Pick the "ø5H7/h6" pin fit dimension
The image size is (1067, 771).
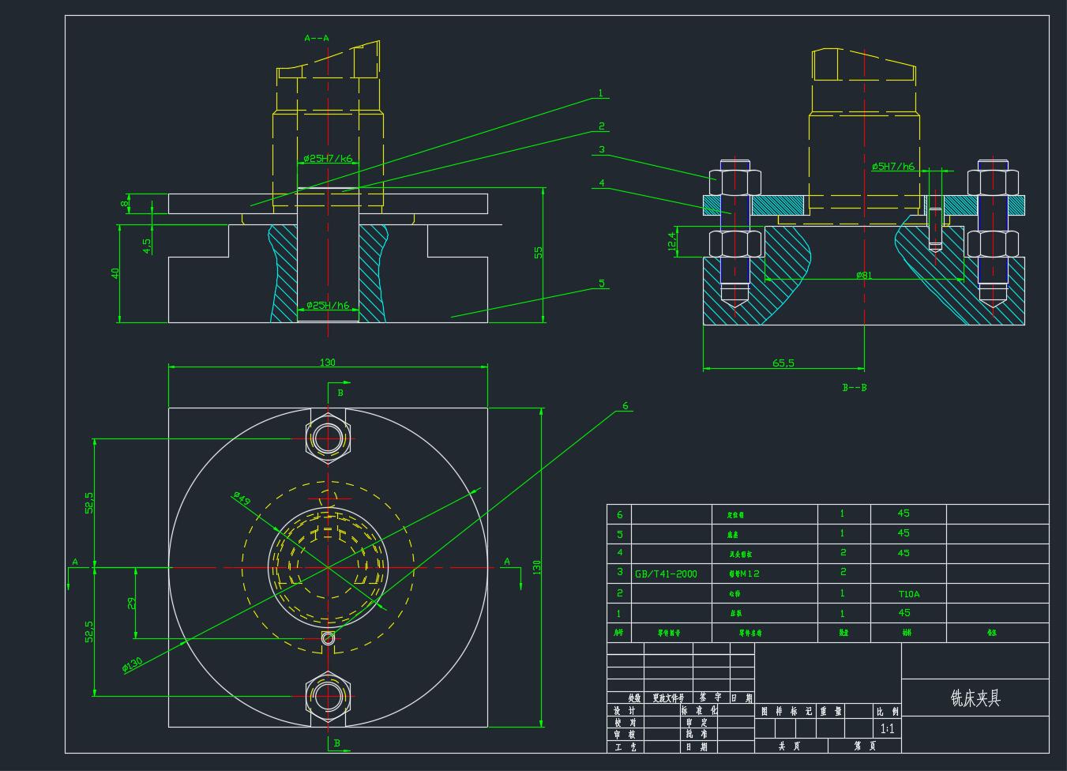coord(893,167)
